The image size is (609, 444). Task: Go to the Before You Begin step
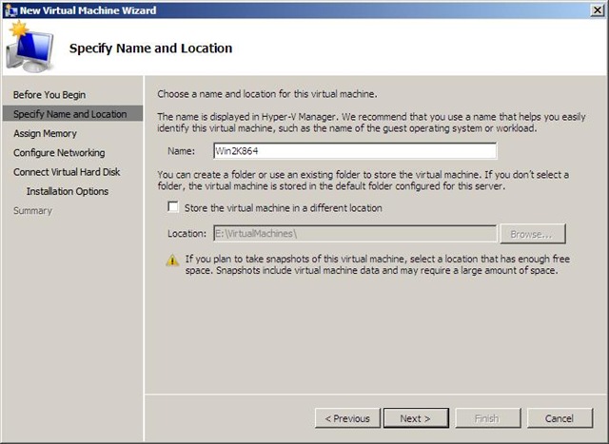(x=49, y=95)
